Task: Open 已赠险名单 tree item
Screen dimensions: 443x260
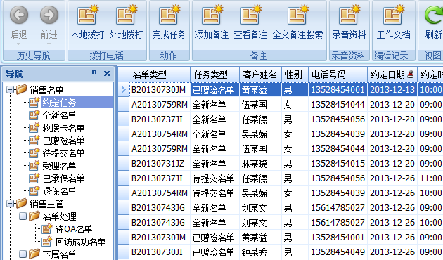Action: tap(63, 141)
